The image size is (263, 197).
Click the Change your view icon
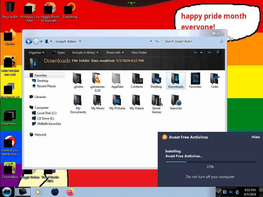point(195,53)
